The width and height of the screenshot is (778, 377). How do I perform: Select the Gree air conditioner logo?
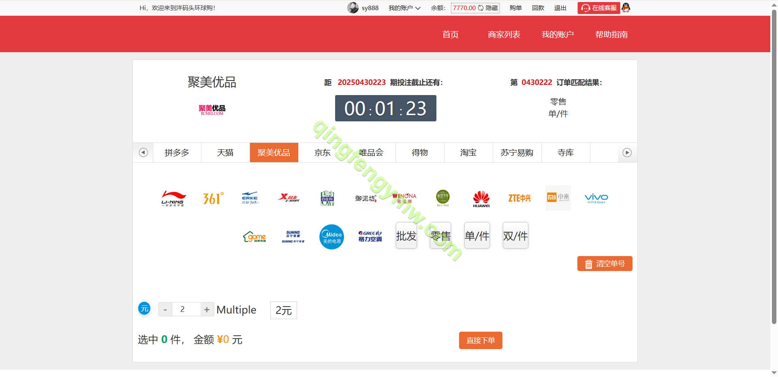click(x=370, y=236)
